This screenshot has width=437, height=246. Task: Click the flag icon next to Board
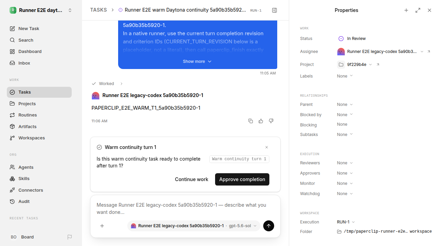(x=70, y=237)
